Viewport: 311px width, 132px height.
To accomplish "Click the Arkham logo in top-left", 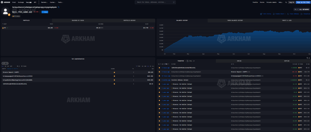I will click(x=6, y=2).
